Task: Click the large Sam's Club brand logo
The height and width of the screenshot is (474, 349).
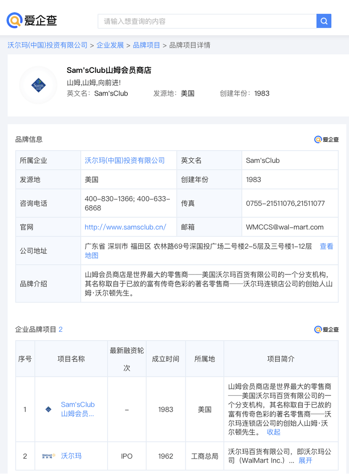Action: coord(38,85)
